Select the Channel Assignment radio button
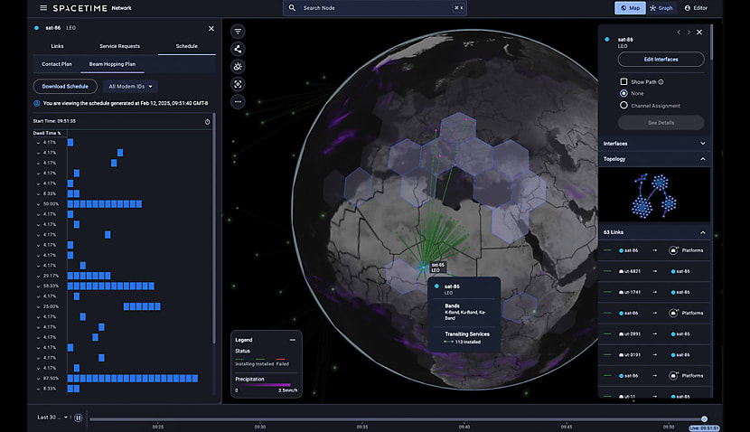Image resolution: width=750 pixels, height=432 pixels. click(623, 105)
